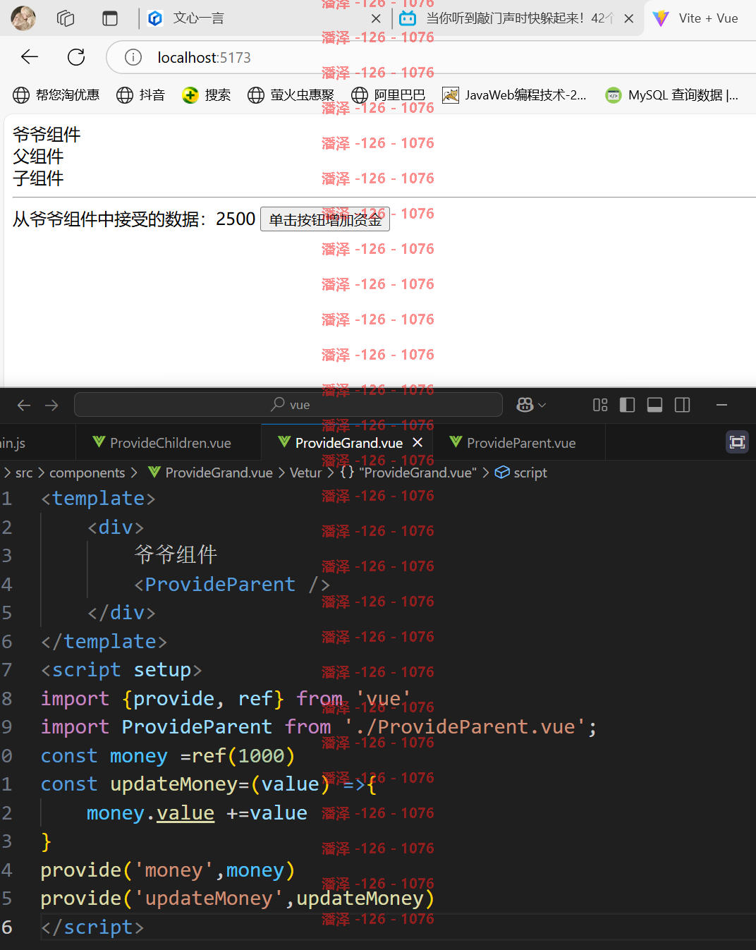Open the tab actions menu icon
This screenshot has width=756, height=950.
point(110,18)
